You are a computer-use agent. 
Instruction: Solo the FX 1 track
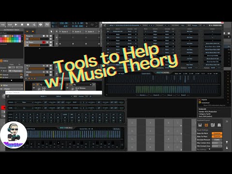pos(47,66)
